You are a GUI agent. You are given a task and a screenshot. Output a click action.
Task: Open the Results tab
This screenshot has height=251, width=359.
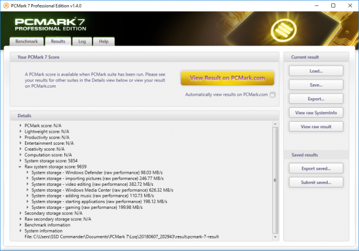[58, 42]
